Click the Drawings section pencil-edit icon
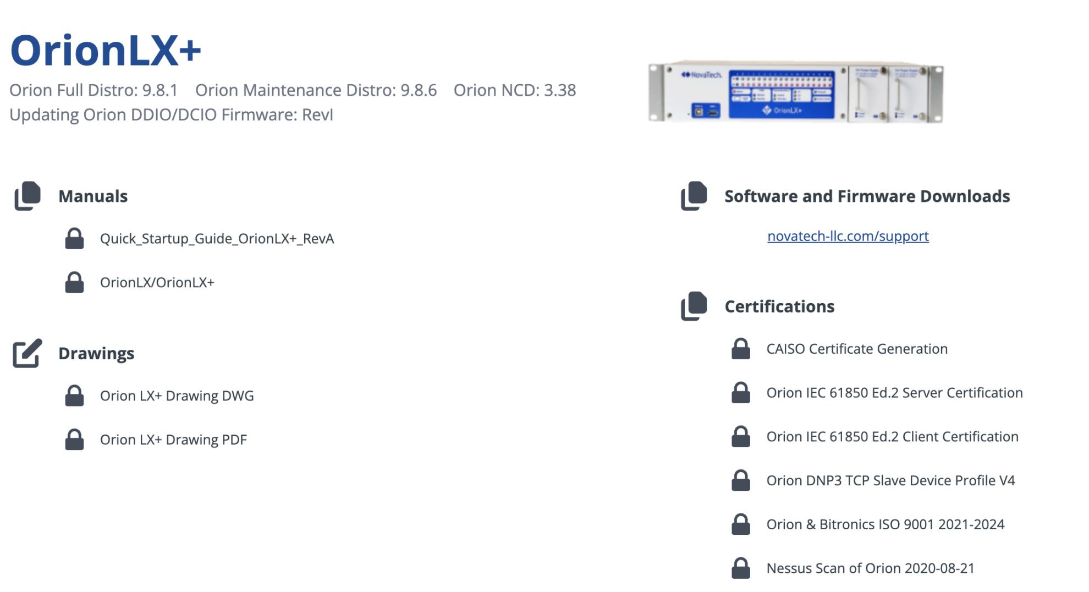 click(28, 353)
